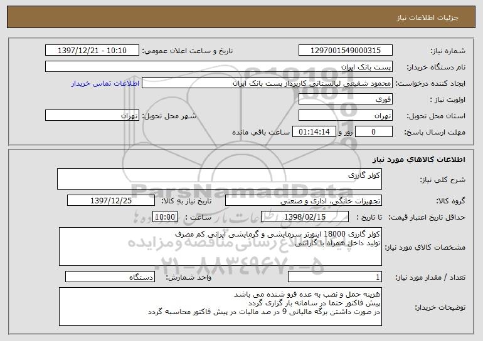The height and width of the screenshot is (341, 483).
Task: Click the label مهلت ارسال پاسخ
Action: click(435, 132)
